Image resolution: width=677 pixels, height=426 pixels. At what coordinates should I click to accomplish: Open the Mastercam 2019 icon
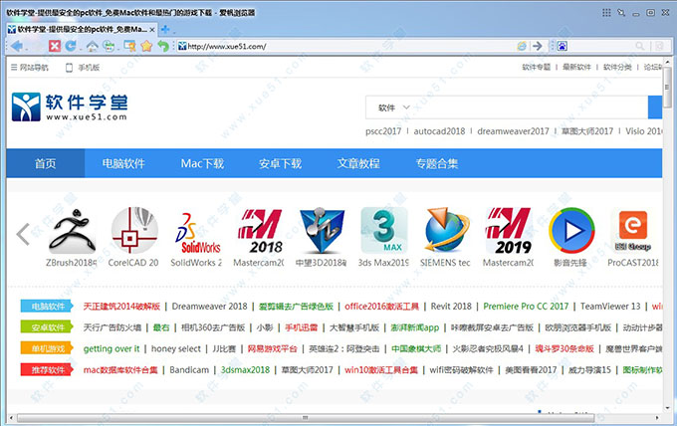(509, 231)
